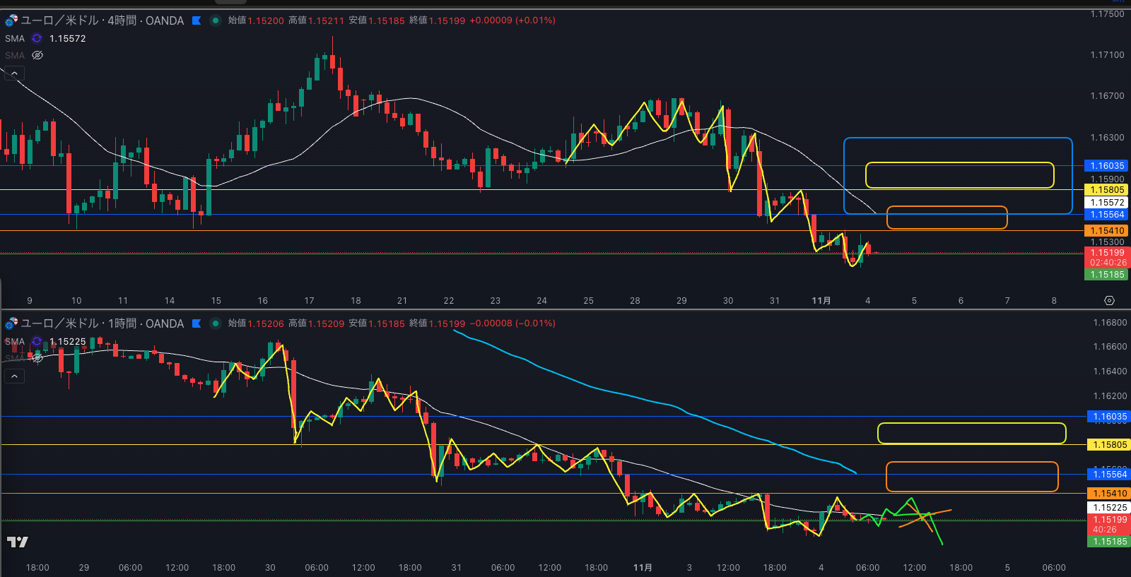
Task: Click the EUR/USD flag icon on 4-hour chart
Action: 11,21
